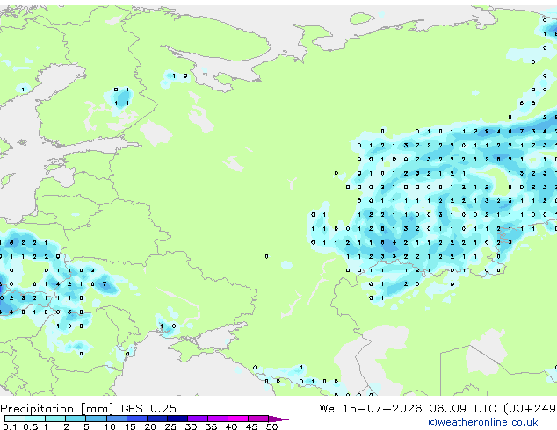557x430 pixels.
Task: Click the legend value label "50"
Action: 271,426
